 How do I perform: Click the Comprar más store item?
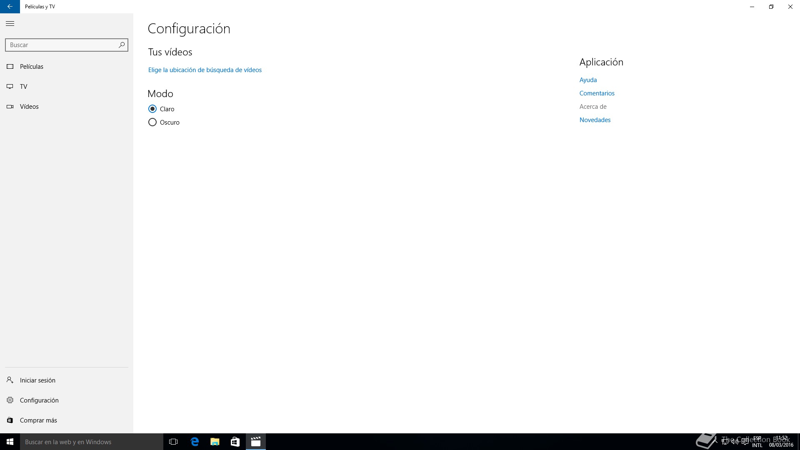[38, 420]
